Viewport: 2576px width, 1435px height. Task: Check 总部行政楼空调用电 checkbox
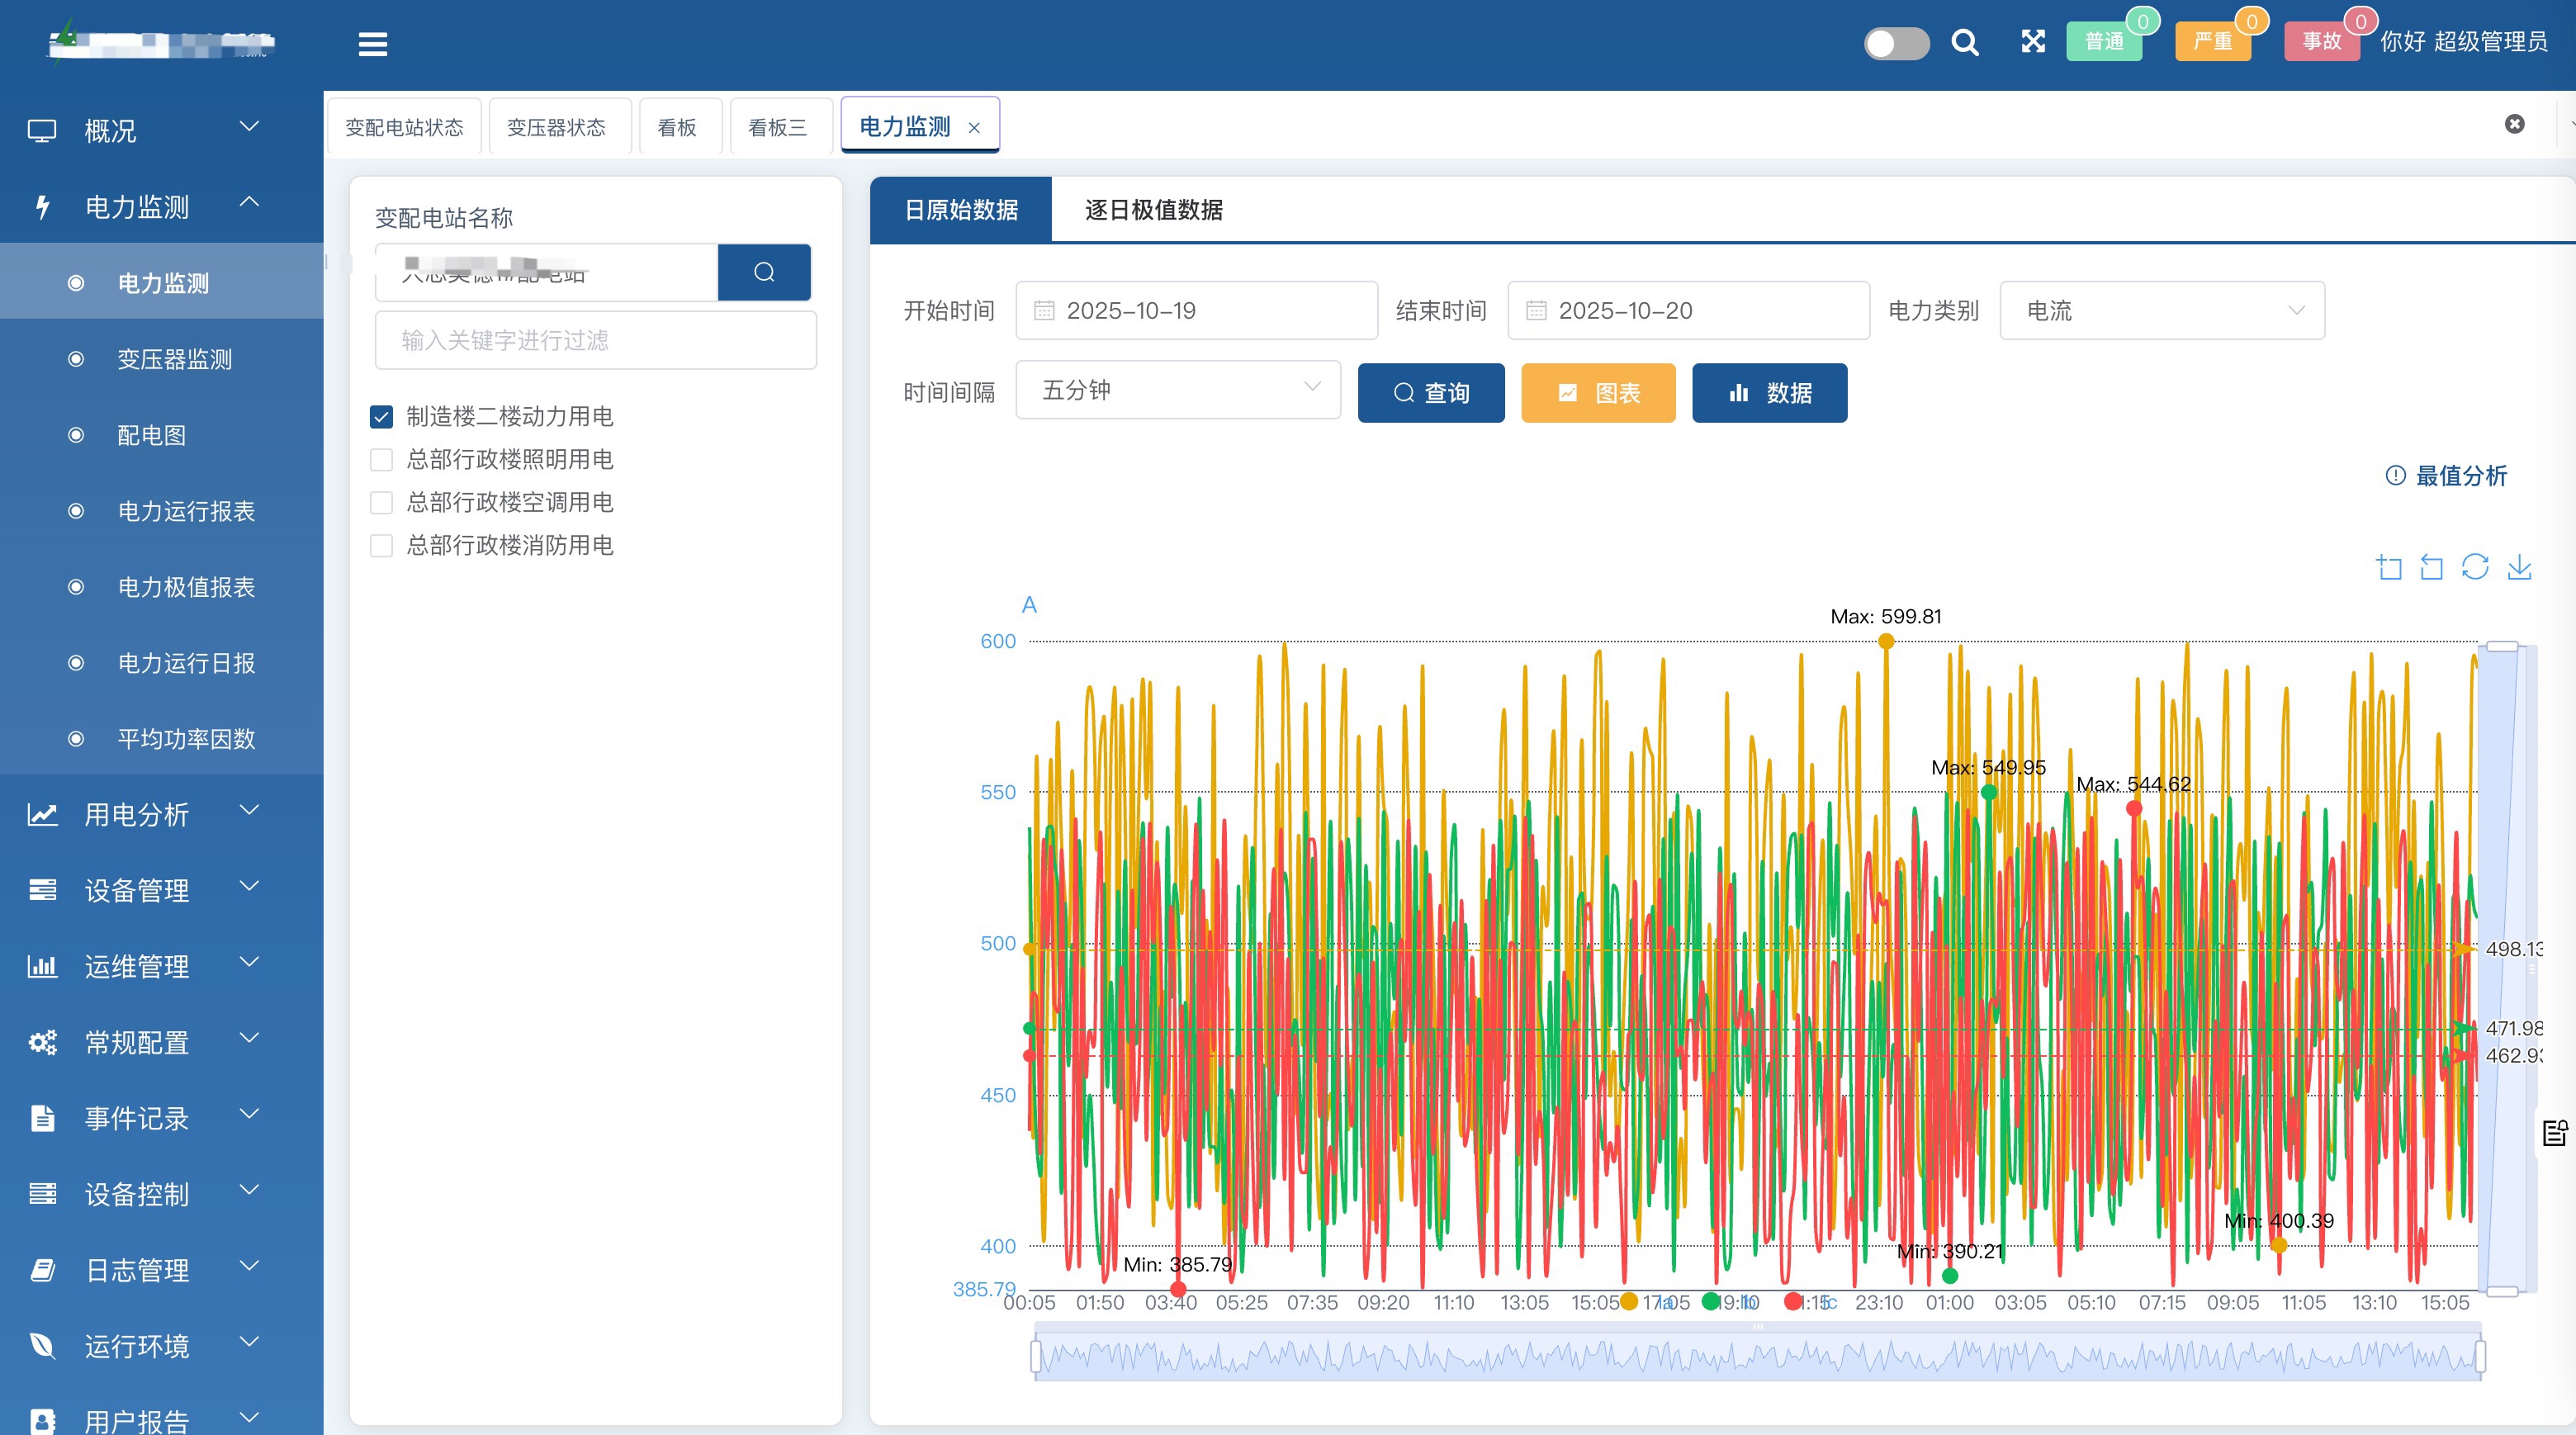point(381,502)
